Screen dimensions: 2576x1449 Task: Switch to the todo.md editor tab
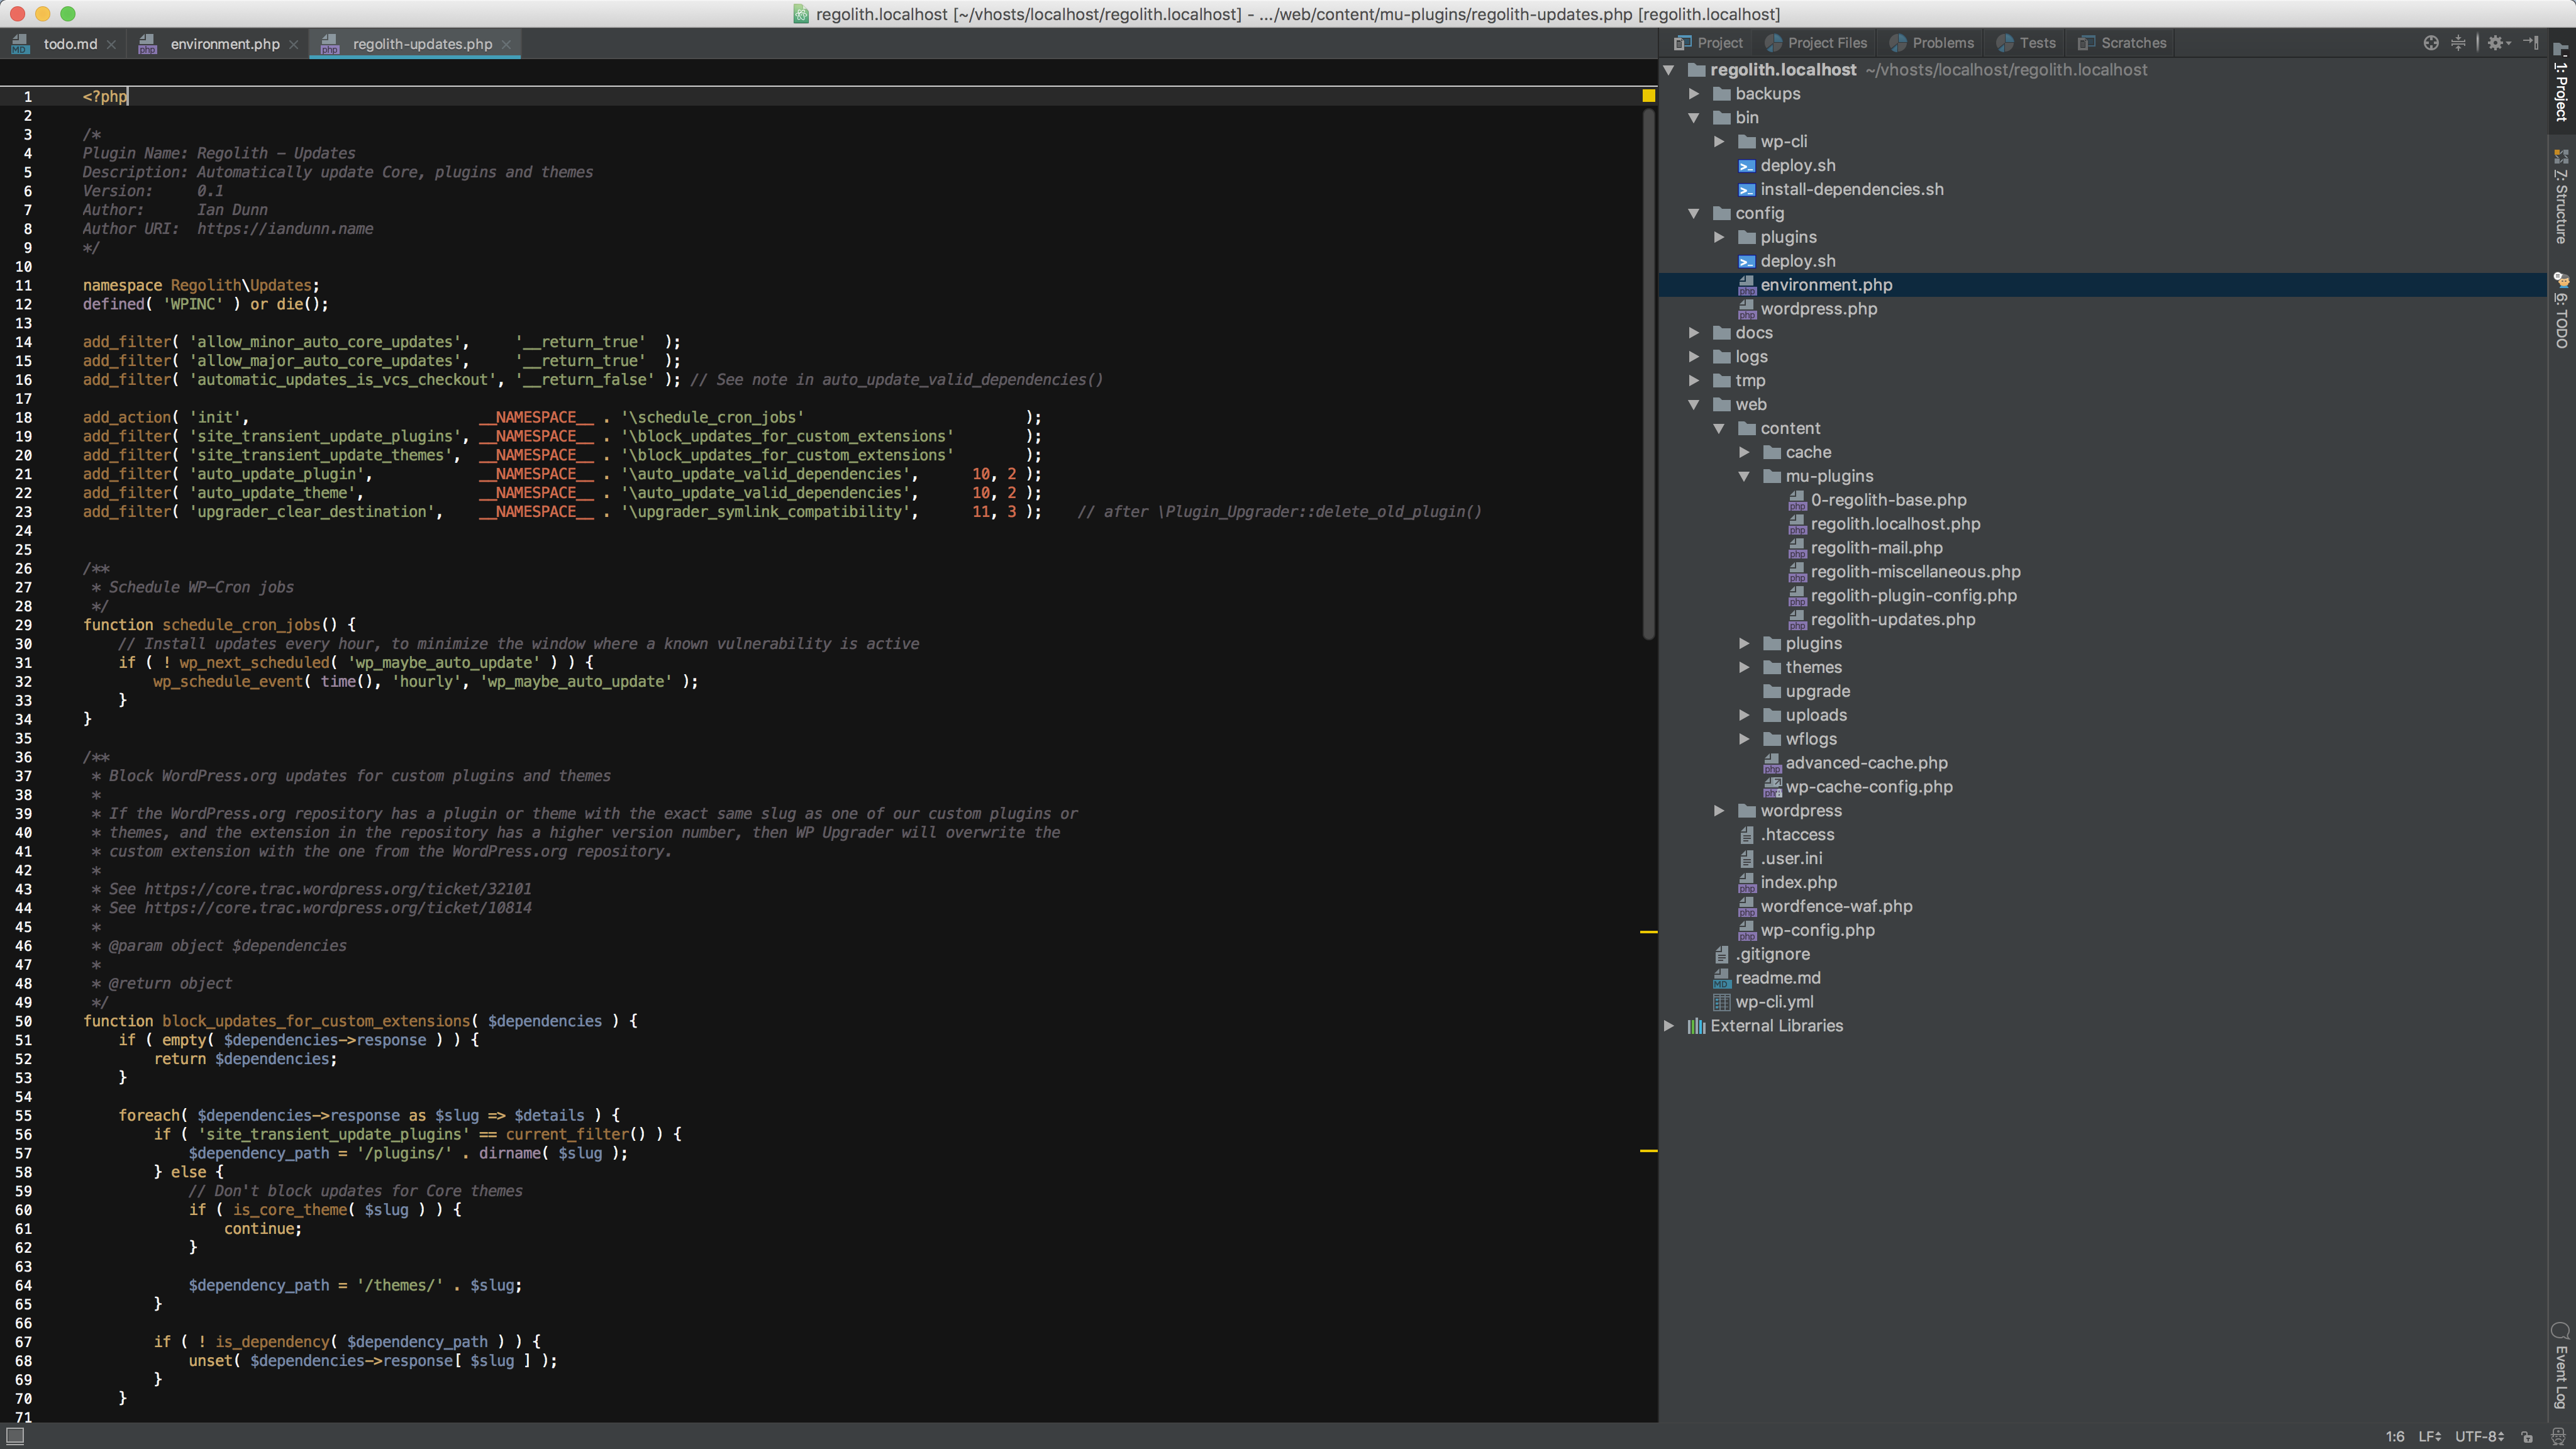(70, 44)
